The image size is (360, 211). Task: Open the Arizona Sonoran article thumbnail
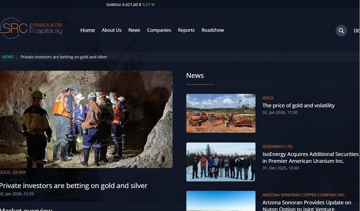pyautogui.click(x=221, y=201)
